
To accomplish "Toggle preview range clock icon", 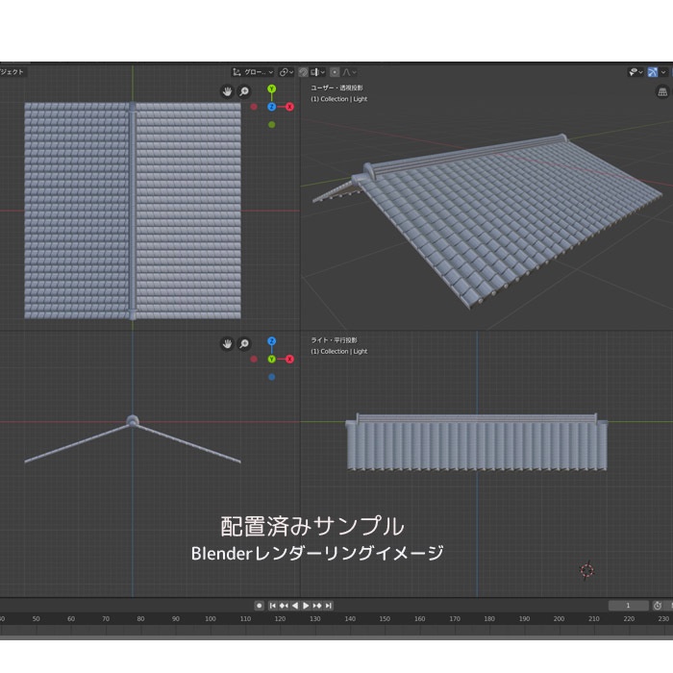I will pyautogui.click(x=658, y=606).
